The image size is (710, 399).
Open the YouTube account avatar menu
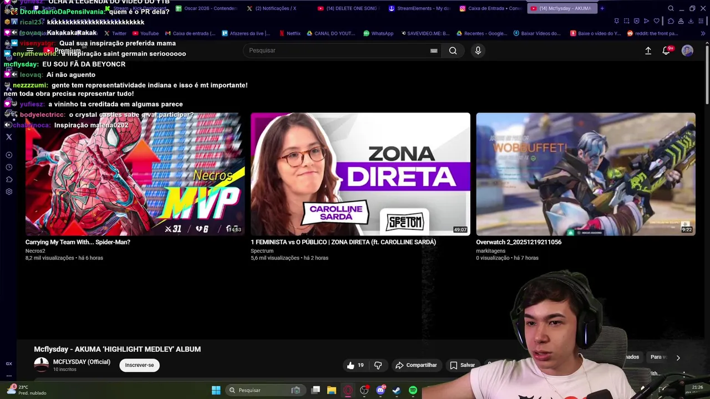point(687,50)
